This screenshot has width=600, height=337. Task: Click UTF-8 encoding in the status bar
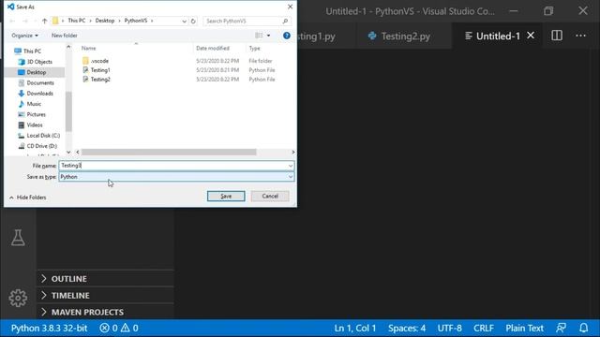450,328
